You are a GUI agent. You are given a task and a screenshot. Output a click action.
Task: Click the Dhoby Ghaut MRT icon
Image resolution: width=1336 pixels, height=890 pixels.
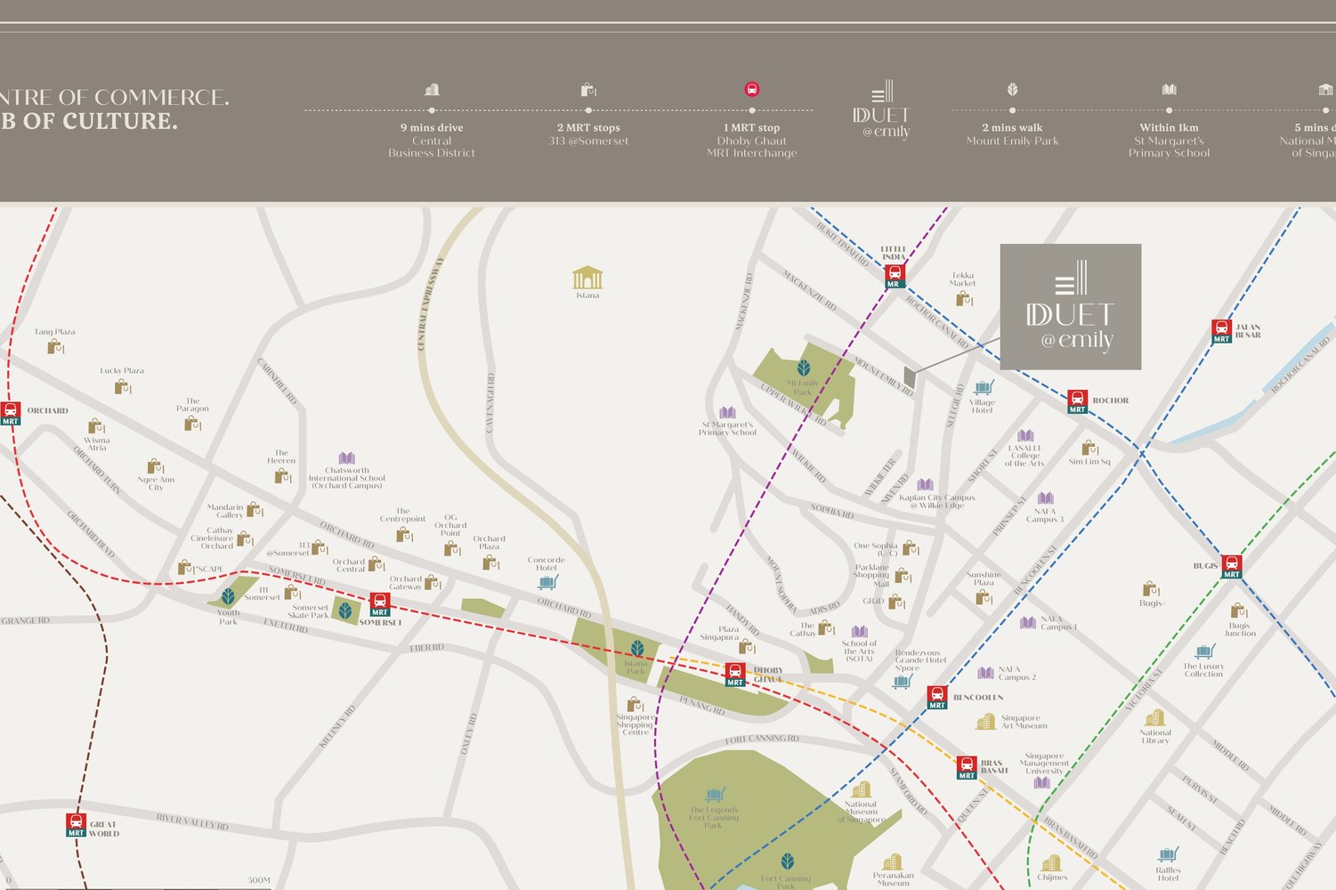click(x=735, y=675)
